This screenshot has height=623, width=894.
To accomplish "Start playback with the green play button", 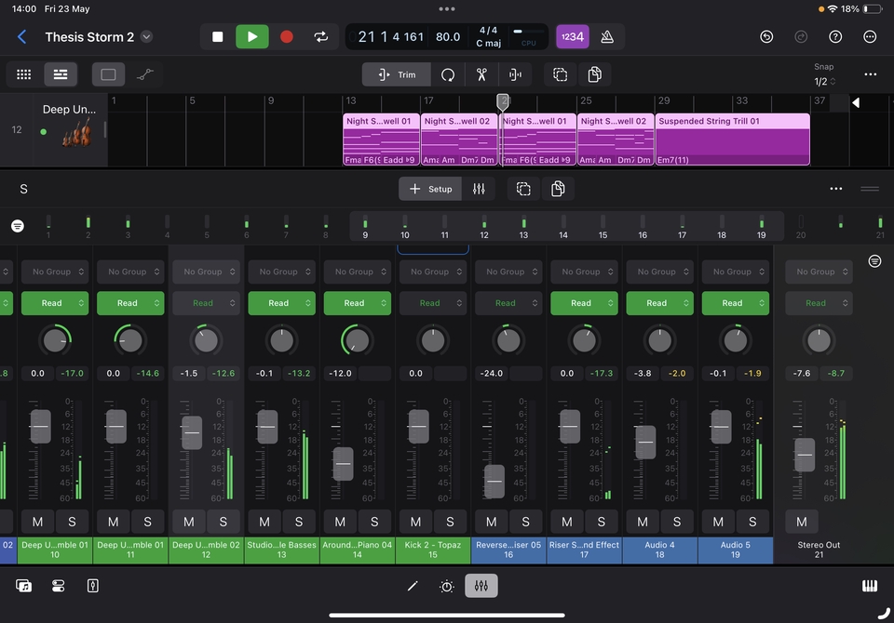I will 252,37.
